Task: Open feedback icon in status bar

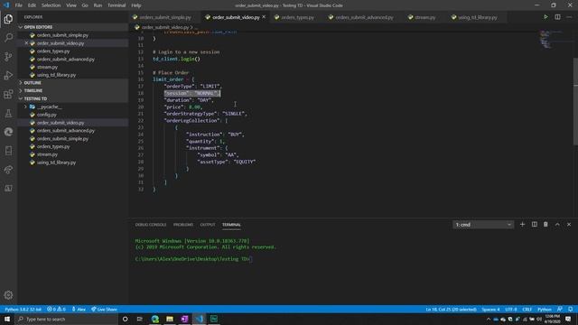Action: coord(560,309)
